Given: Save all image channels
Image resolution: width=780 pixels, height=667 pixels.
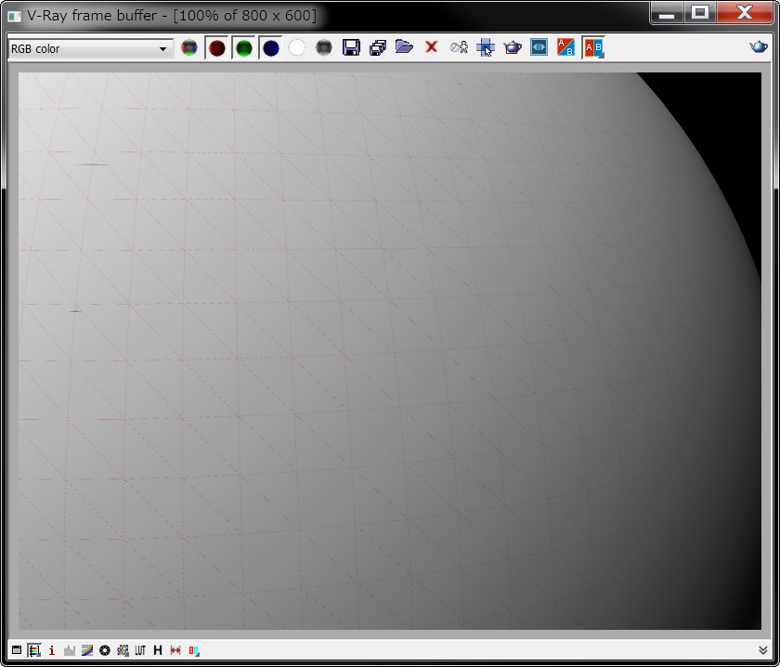Looking at the screenshot, I should point(378,47).
